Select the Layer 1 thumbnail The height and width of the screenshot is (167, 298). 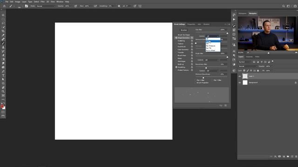click(x=245, y=76)
